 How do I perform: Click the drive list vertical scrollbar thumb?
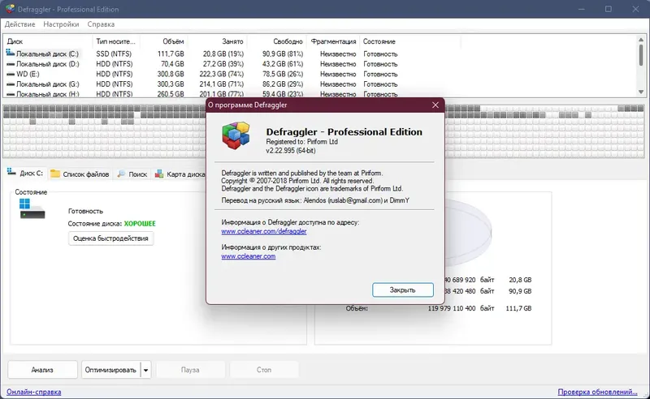tap(641, 55)
